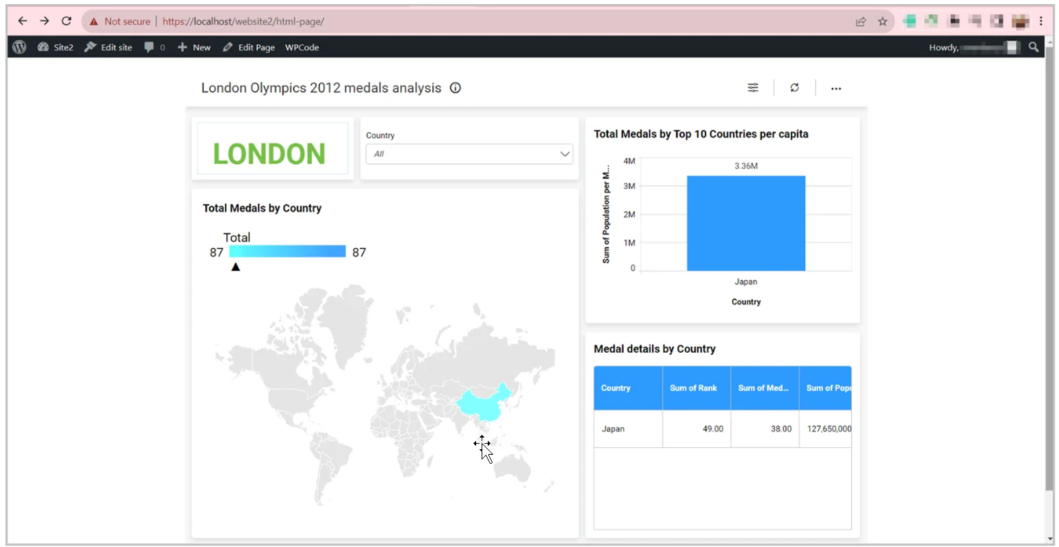Click the info icon beside dashboard title
Viewport: 1059px width, 547px height.
(x=456, y=88)
